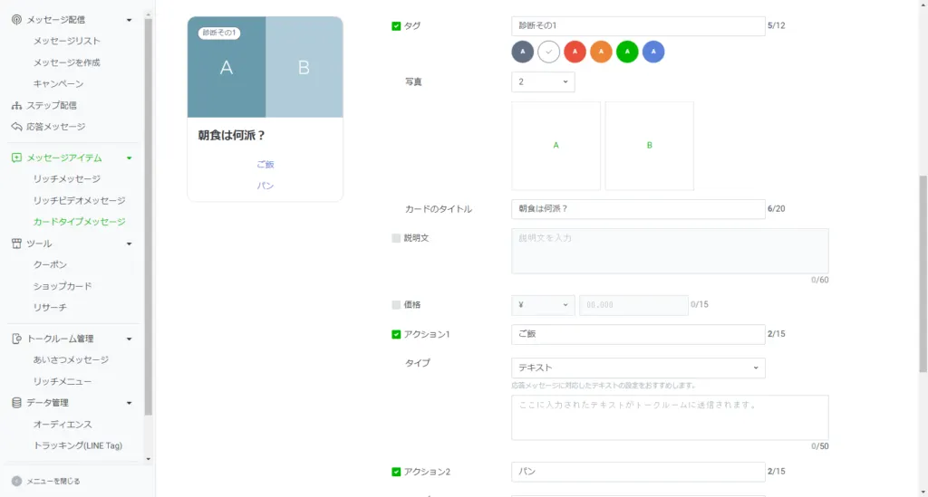Enable the 説明文 checkbox
This screenshot has width=928, height=497.
[396, 238]
